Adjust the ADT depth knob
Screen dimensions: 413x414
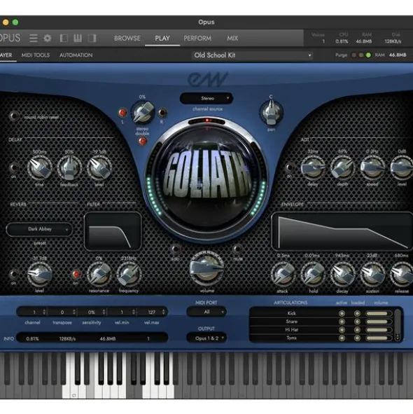point(342,168)
